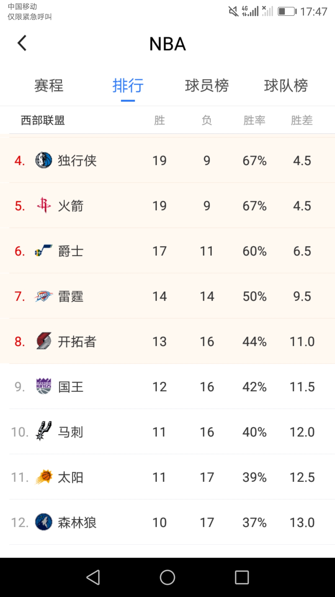Tap the Thunder team logo
The width and height of the screenshot is (335, 597).
(x=43, y=296)
